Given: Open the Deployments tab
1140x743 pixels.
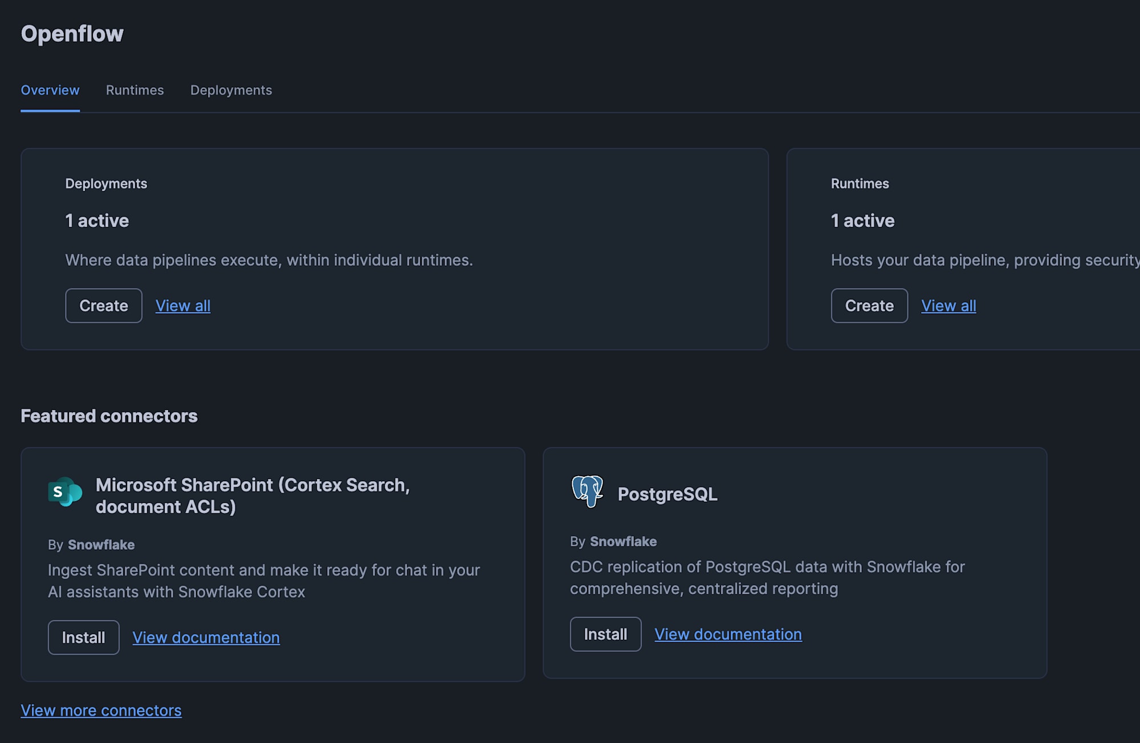Looking at the screenshot, I should pos(231,90).
